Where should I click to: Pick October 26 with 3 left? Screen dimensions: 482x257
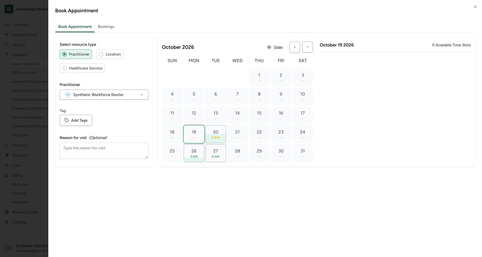(x=194, y=153)
